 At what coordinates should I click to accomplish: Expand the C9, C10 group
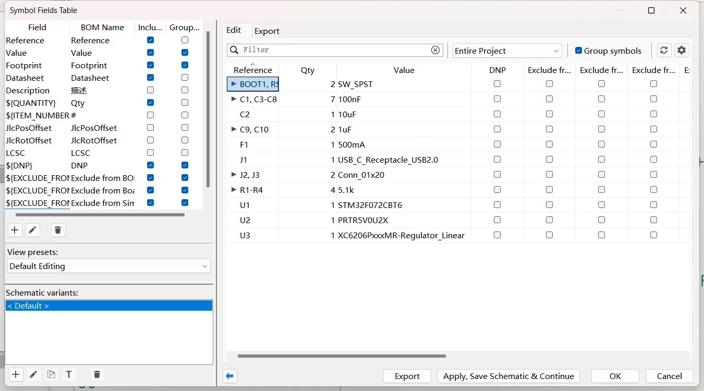pyautogui.click(x=234, y=129)
